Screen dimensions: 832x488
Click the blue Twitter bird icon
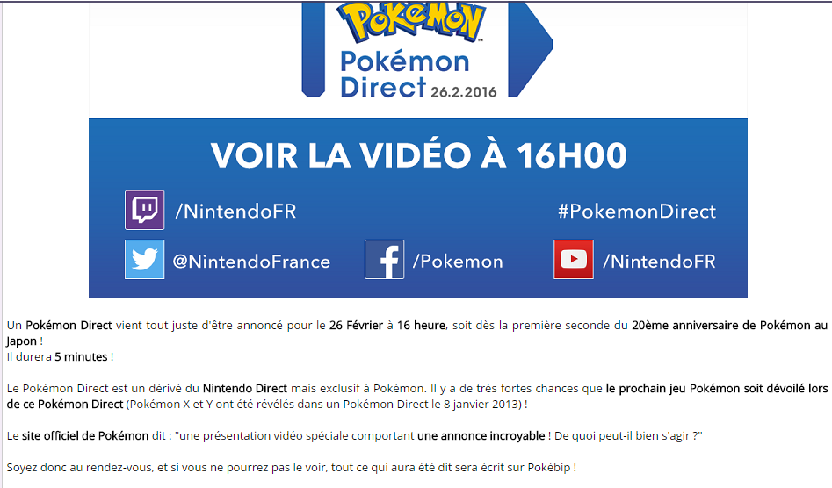(144, 259)
